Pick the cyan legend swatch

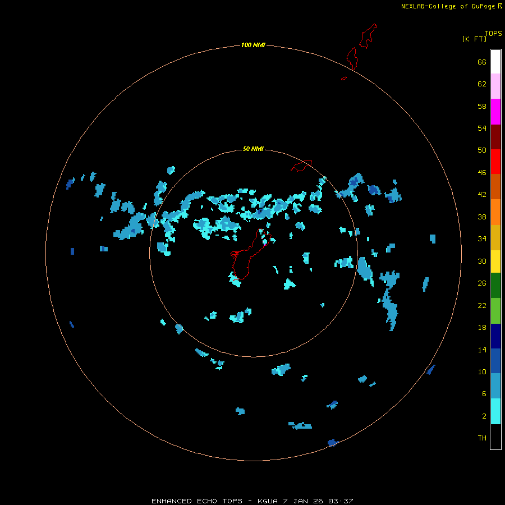[x=495, y=411]
